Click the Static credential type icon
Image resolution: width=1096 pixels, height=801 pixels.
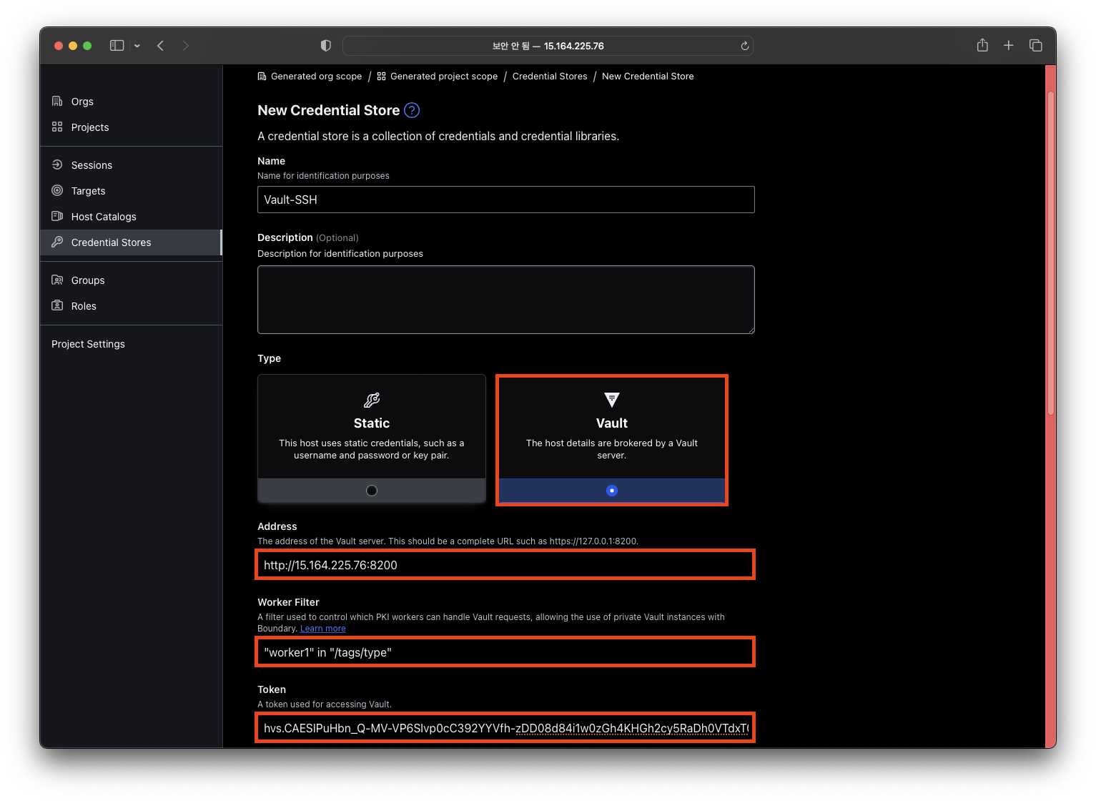tap(372, 400)
